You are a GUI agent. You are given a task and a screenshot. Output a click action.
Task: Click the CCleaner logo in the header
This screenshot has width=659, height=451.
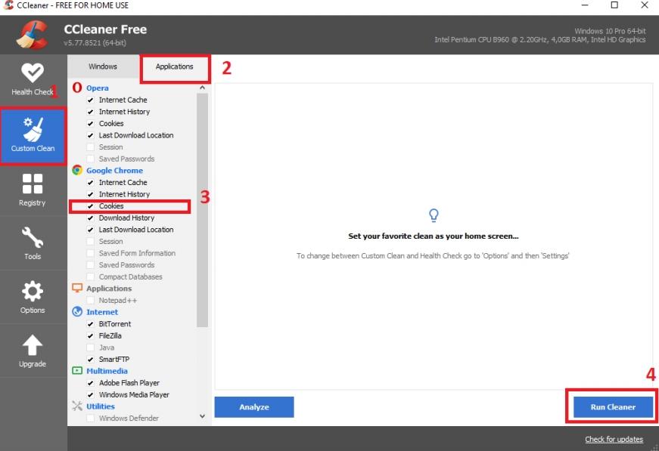pyautogui.click(x=32, y=36)
